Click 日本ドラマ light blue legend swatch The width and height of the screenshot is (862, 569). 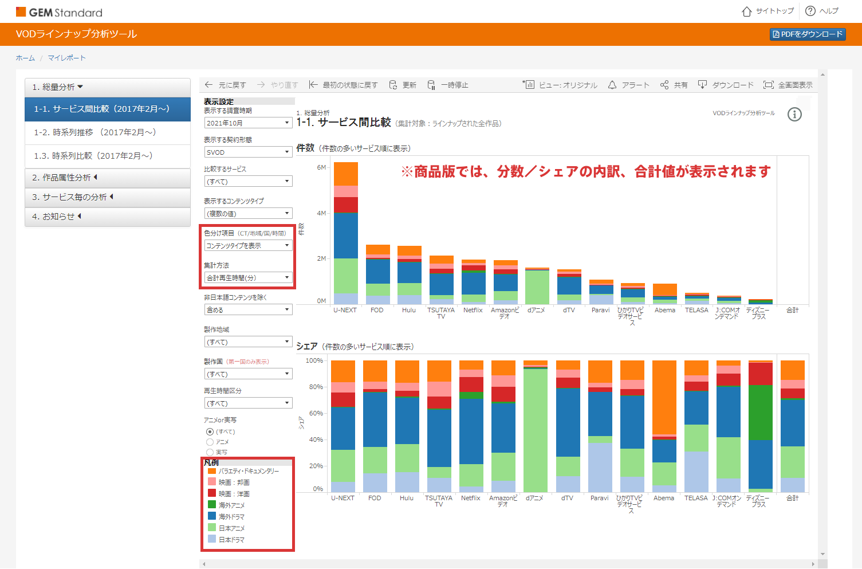[x=212, y=539]
